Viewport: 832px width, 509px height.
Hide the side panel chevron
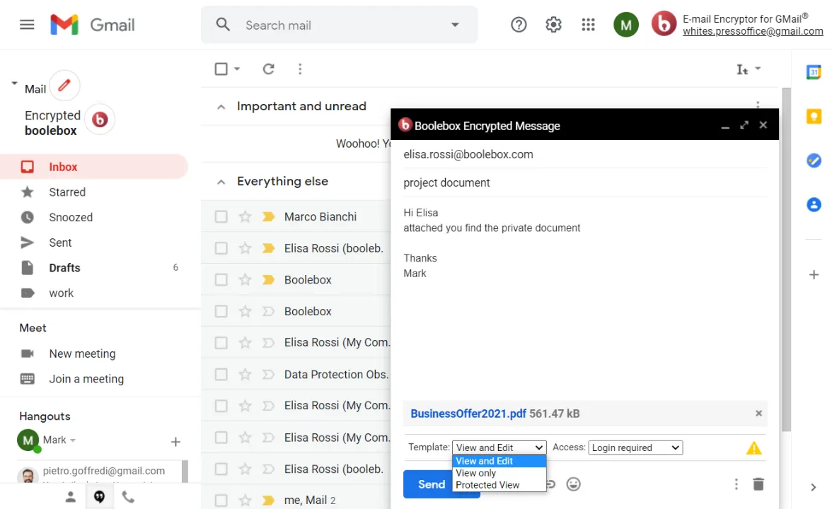point(813,487)
